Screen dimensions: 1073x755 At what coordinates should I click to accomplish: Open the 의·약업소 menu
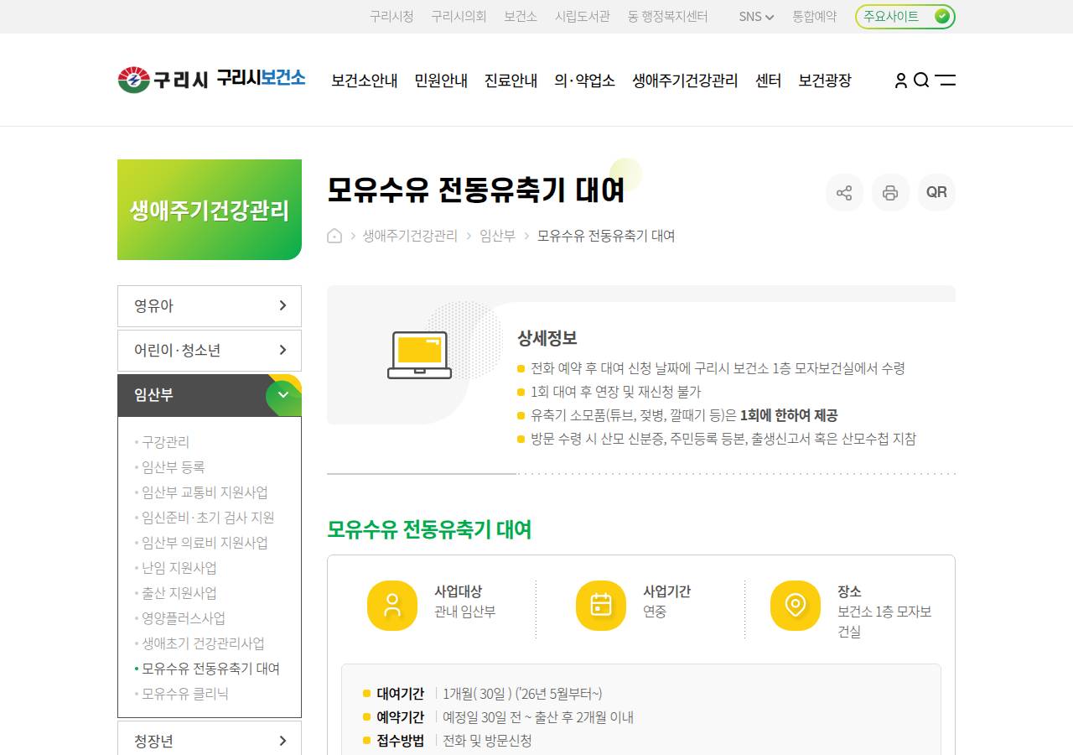pyautogui.click(x=584, y=81)
